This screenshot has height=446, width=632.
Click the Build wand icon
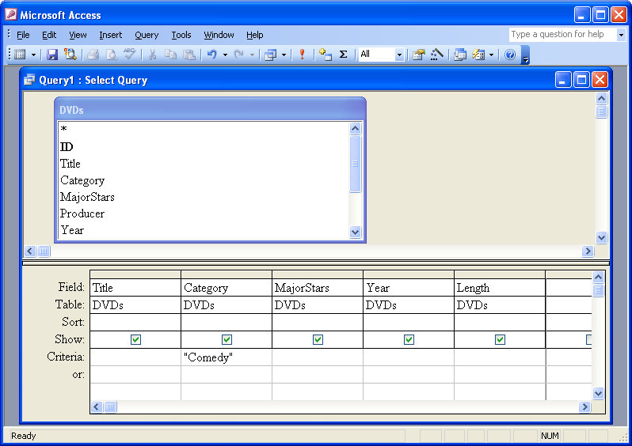pos(437,55)
